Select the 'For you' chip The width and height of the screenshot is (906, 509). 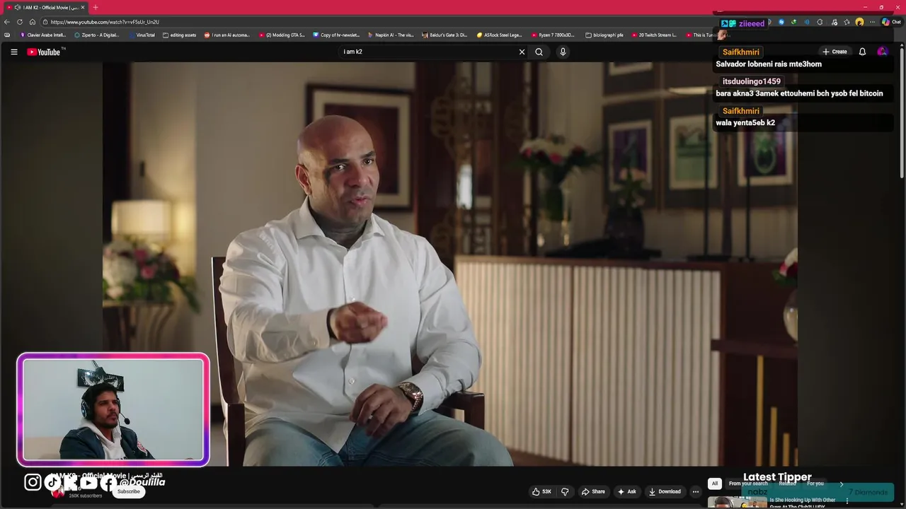click(x=815, y=484)
